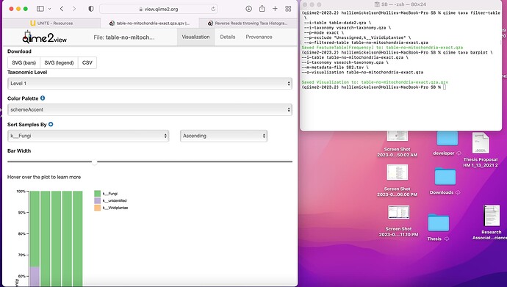
Task: Open the privacy shield icon in Safari
Action: point(91,9)
